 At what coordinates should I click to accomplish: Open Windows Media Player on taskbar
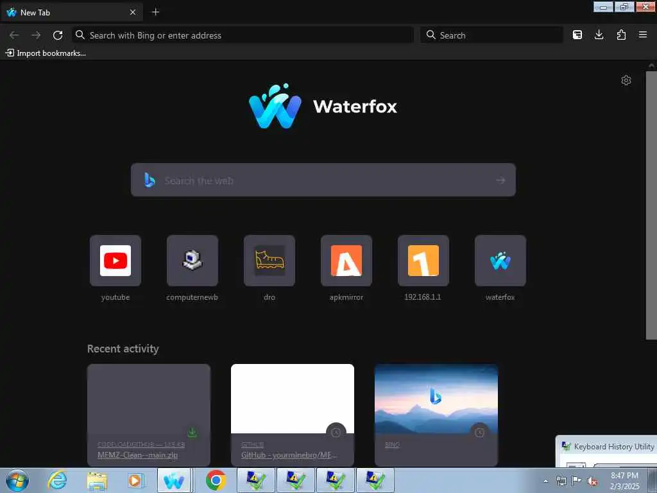pyautogui.click(x=135, y=481)
